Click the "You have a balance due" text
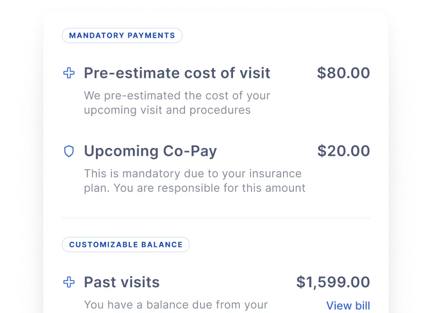 click(175, 305)
